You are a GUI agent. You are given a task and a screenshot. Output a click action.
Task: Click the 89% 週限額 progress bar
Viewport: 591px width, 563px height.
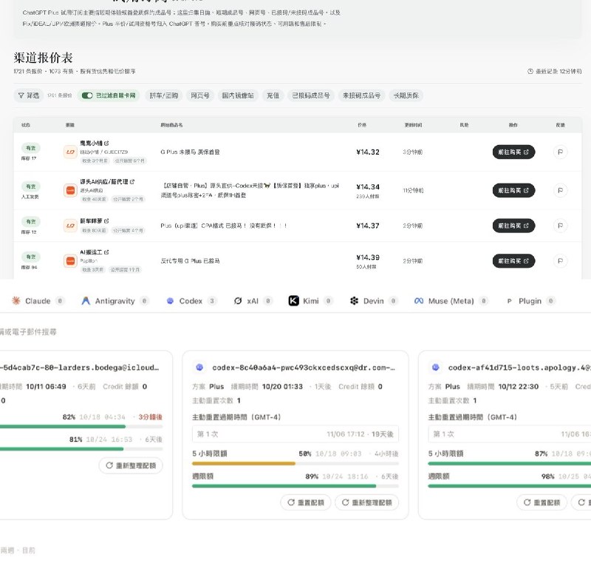[295, 486]
